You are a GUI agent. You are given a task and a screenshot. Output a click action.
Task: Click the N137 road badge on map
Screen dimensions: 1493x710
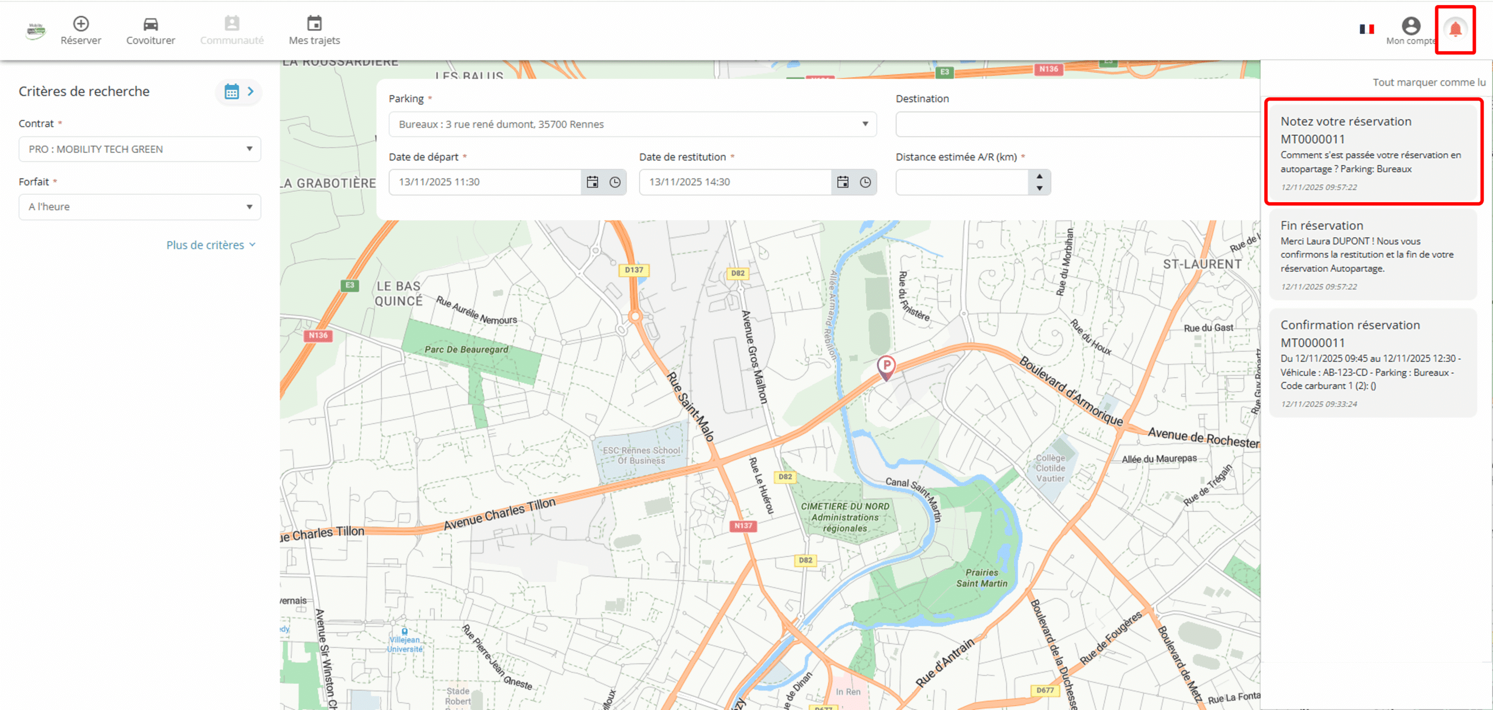[743, 526]
